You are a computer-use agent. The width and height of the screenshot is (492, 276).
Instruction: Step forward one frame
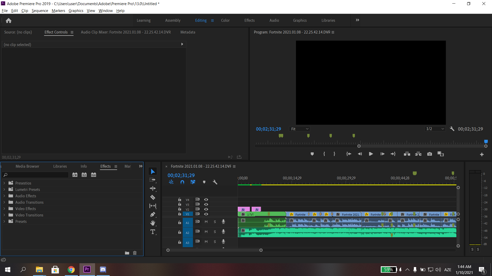[x=382, y=154]
